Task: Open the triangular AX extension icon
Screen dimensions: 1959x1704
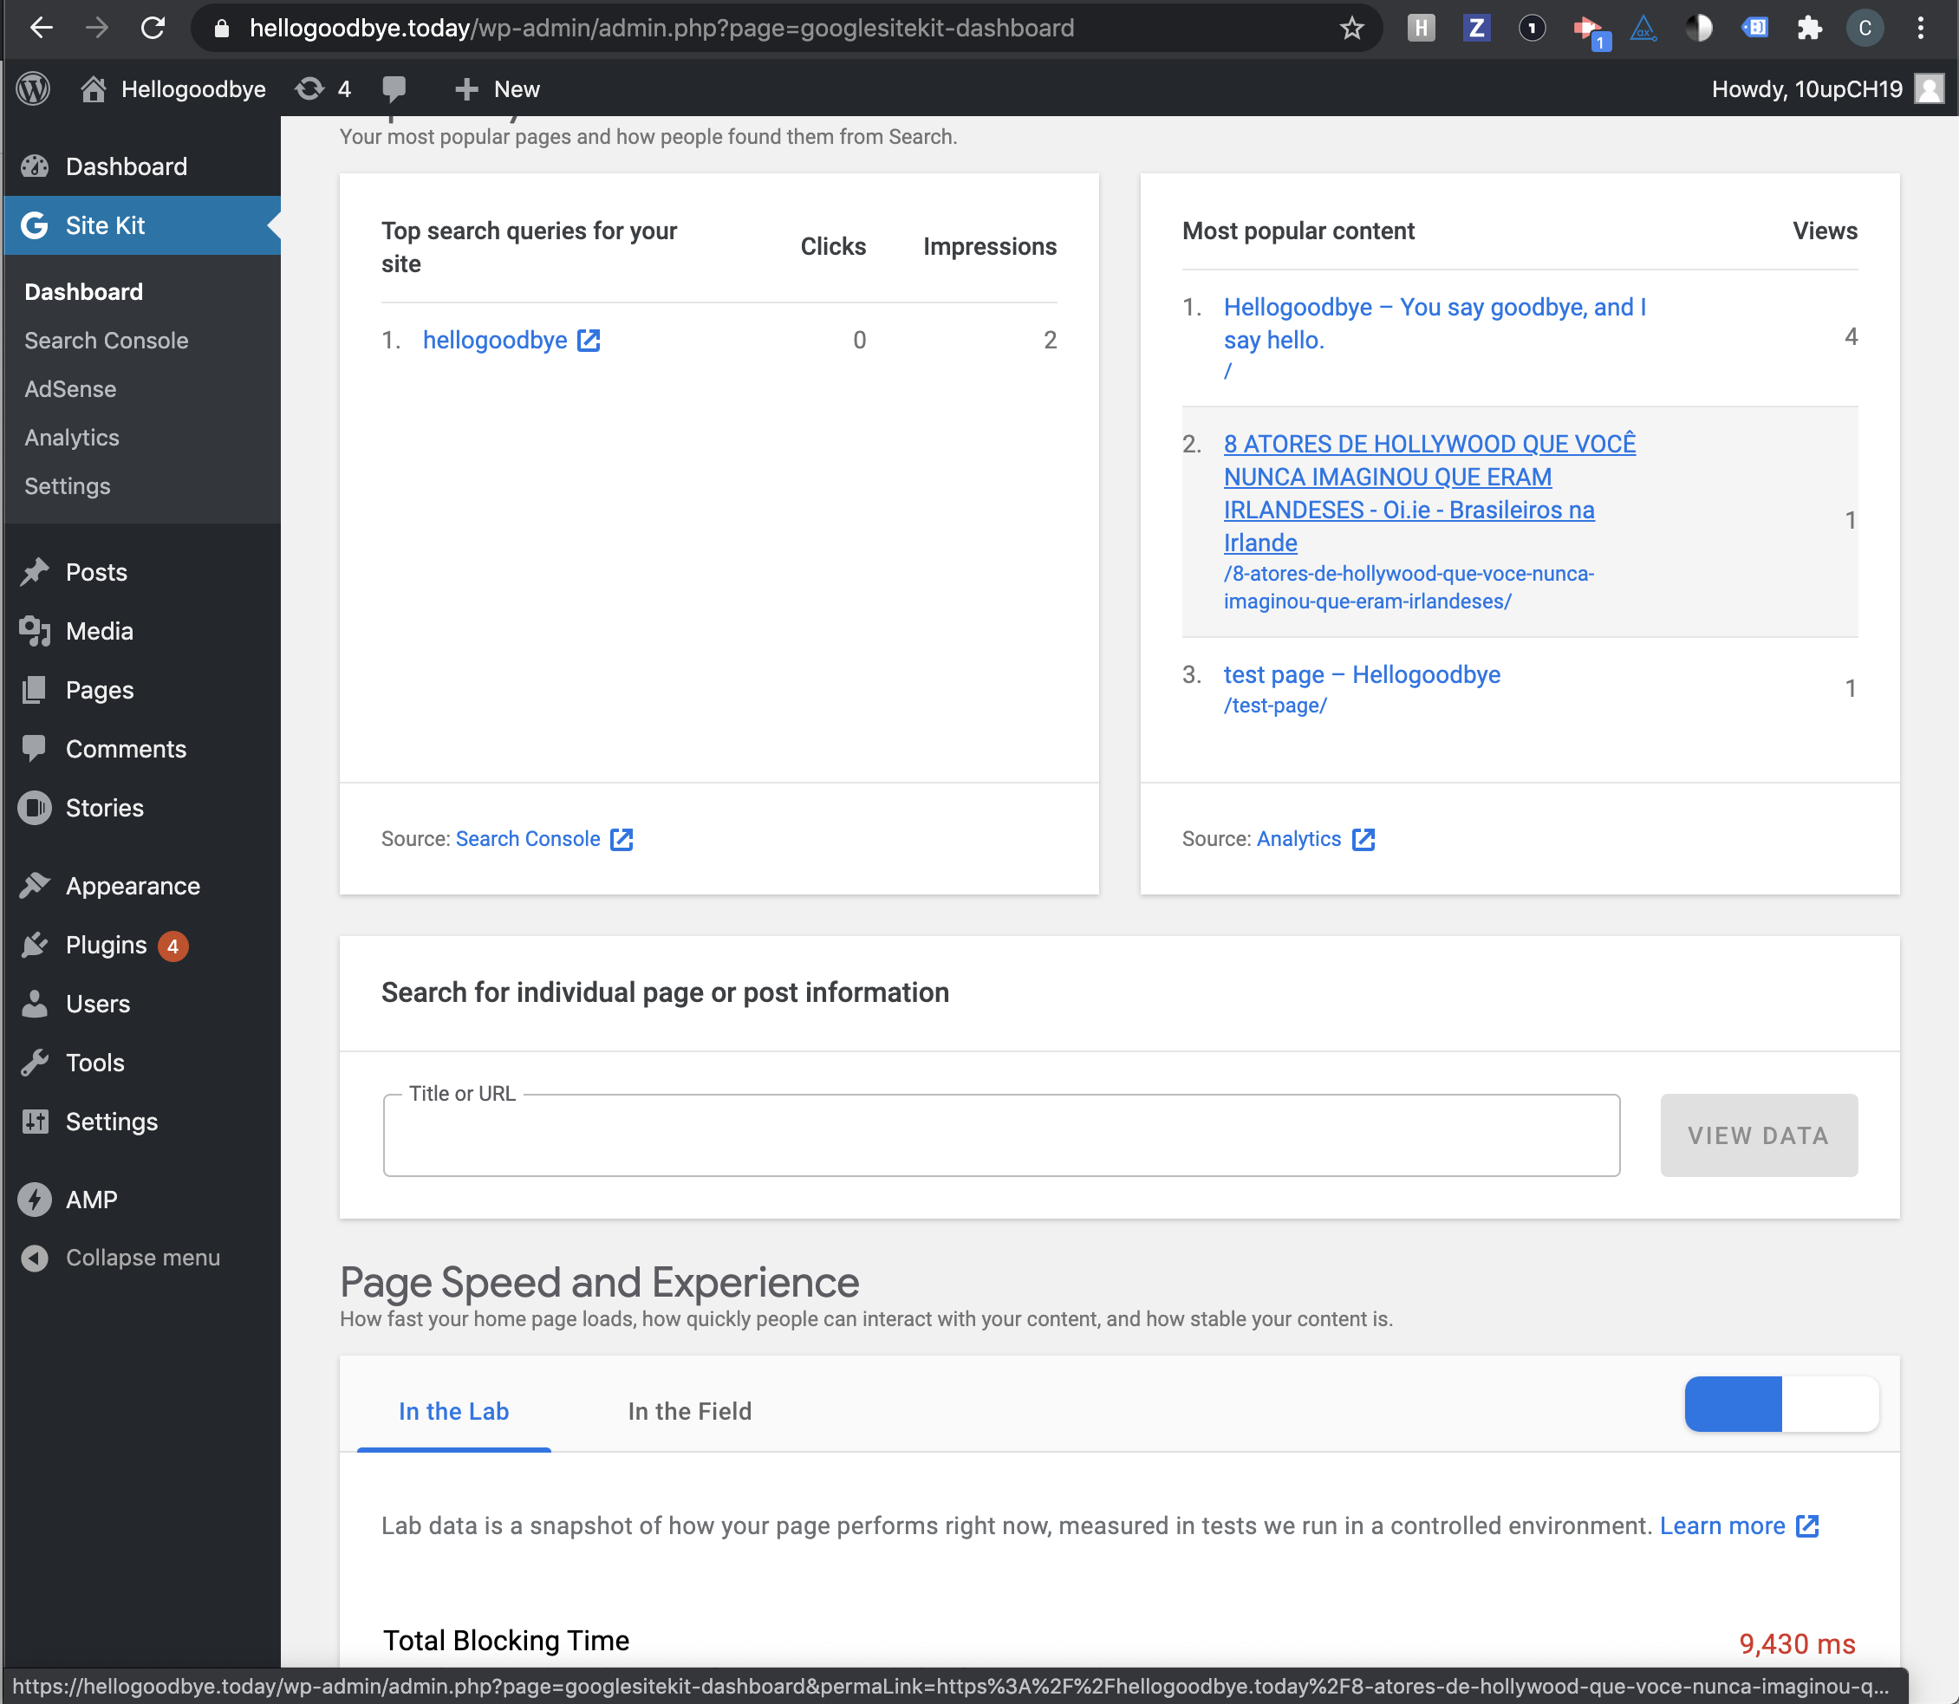Action: click(1643, 29)
